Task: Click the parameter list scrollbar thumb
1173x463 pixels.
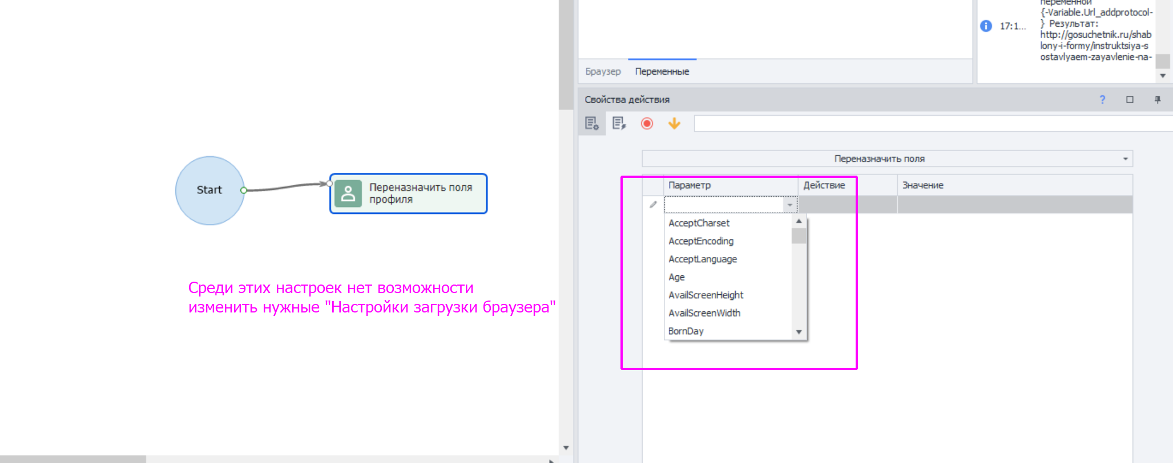Action: [x=799, y=236]
